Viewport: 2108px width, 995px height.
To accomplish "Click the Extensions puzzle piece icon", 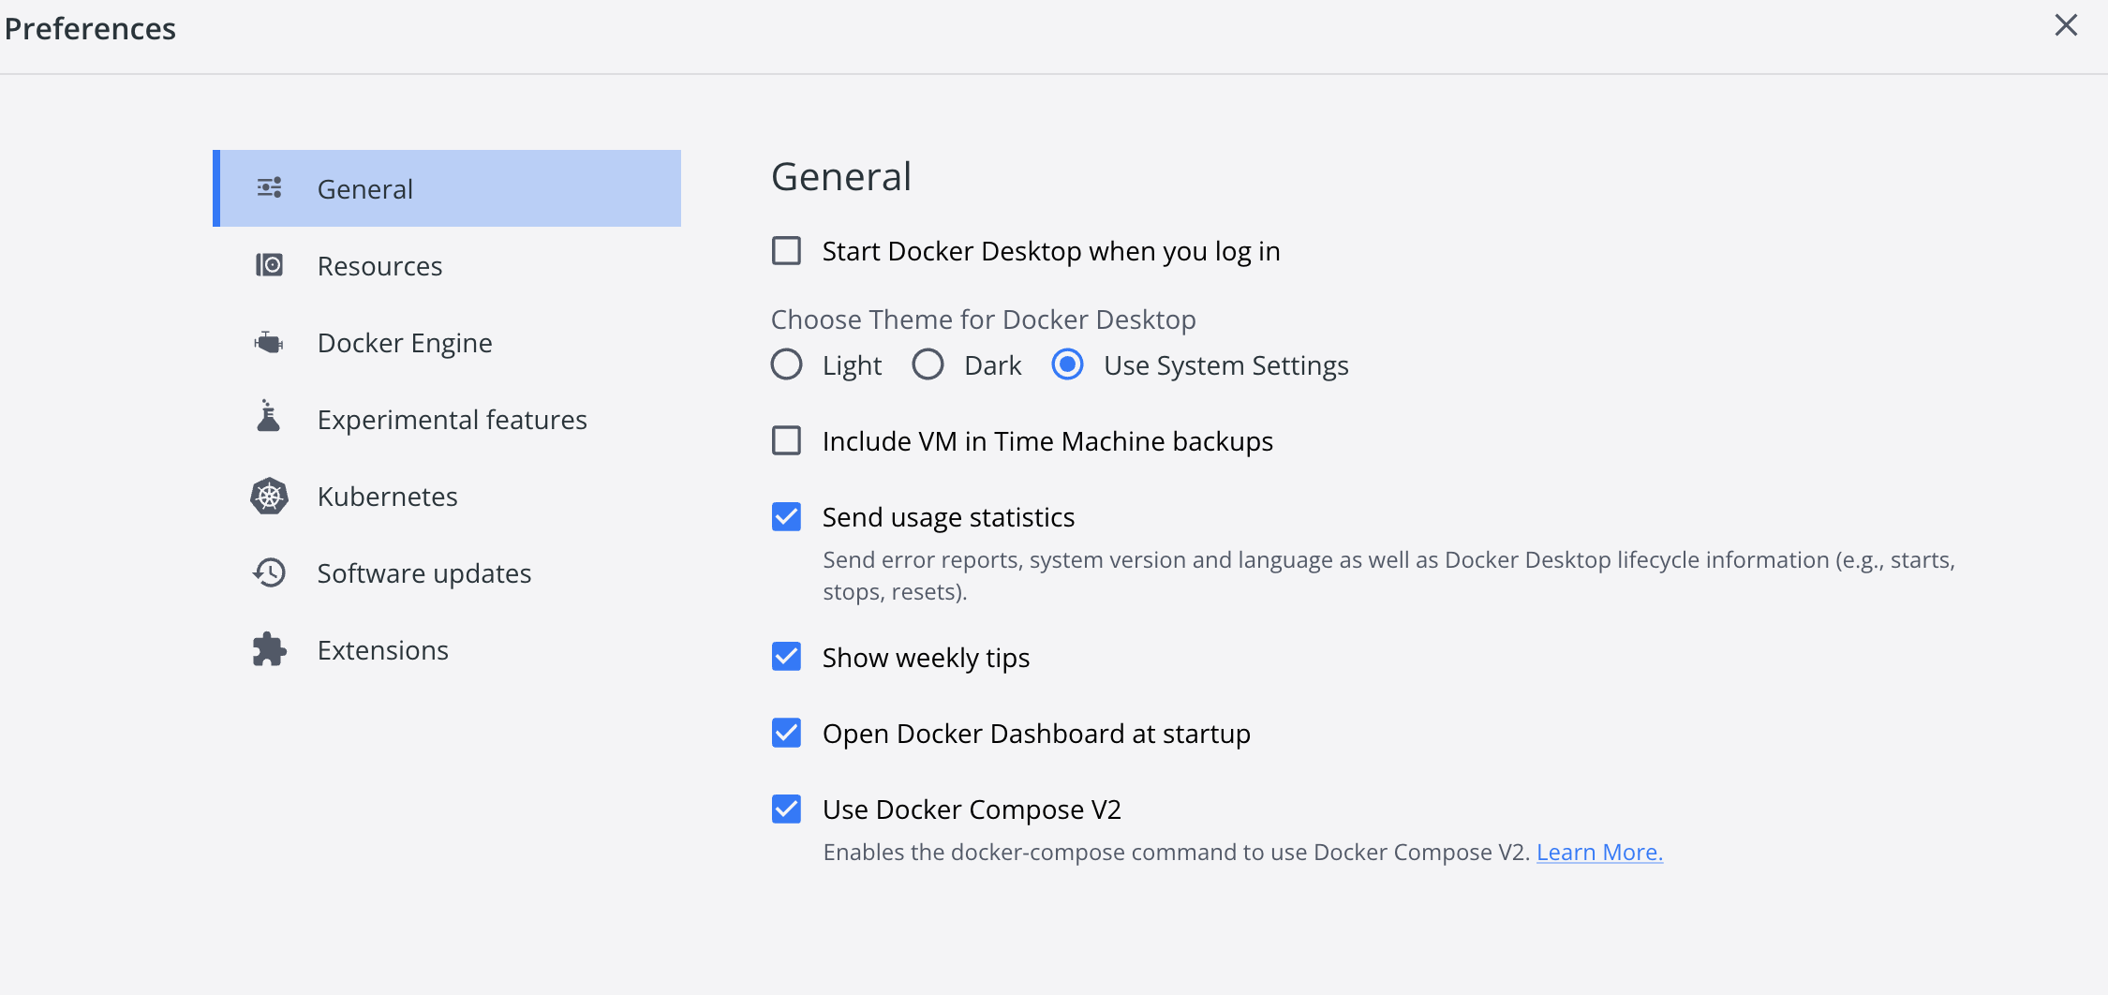I will pyautogui.click(x=270, y=649).
